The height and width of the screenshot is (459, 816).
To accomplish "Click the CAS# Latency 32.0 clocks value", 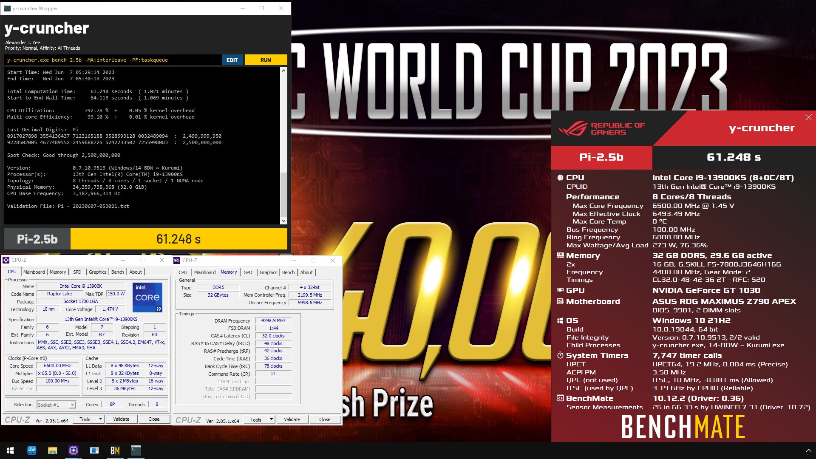I will [x=273, y=336].
